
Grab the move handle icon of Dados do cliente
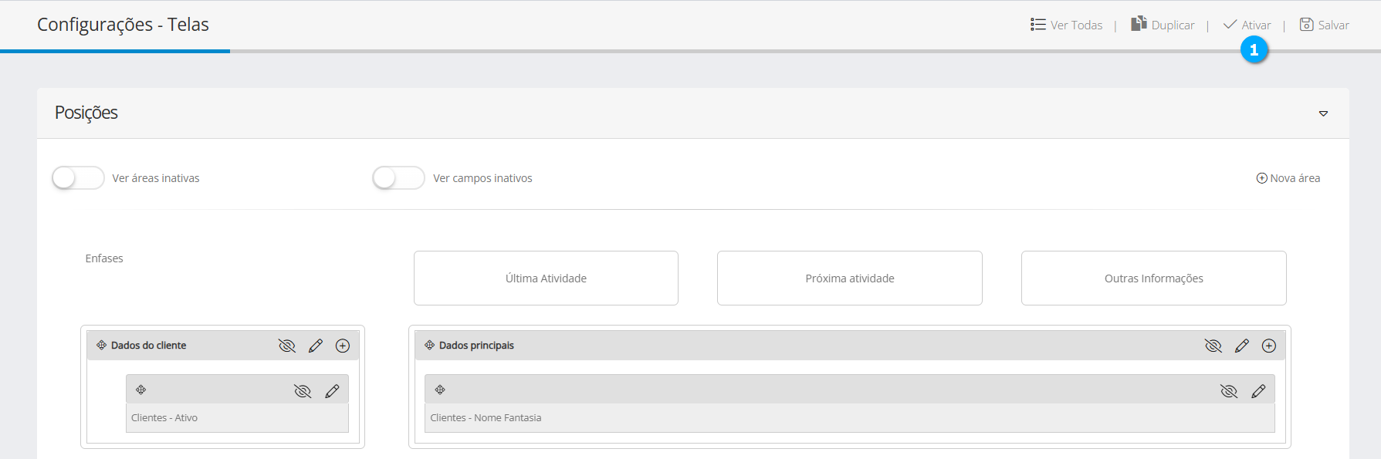pos(101,345)
